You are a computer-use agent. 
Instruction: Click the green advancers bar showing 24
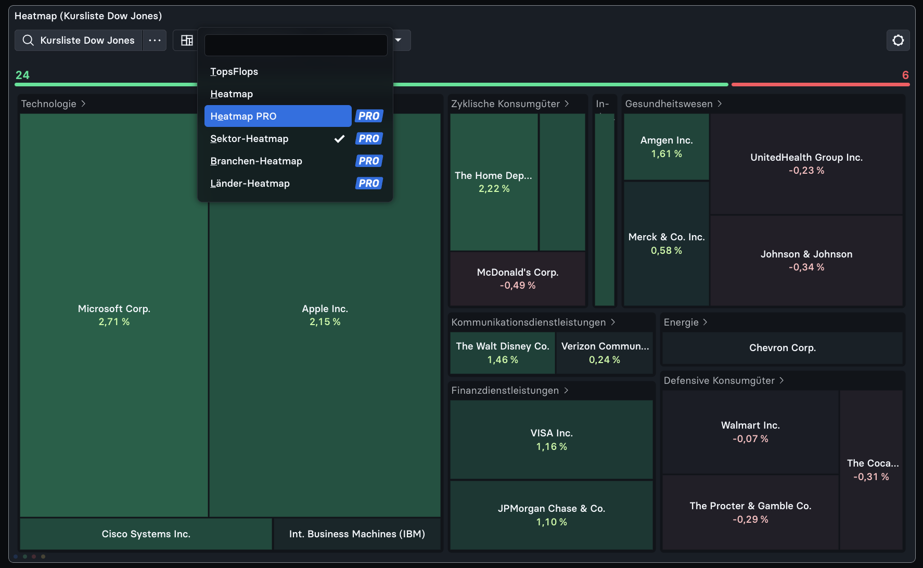click(x=371, y=84)
